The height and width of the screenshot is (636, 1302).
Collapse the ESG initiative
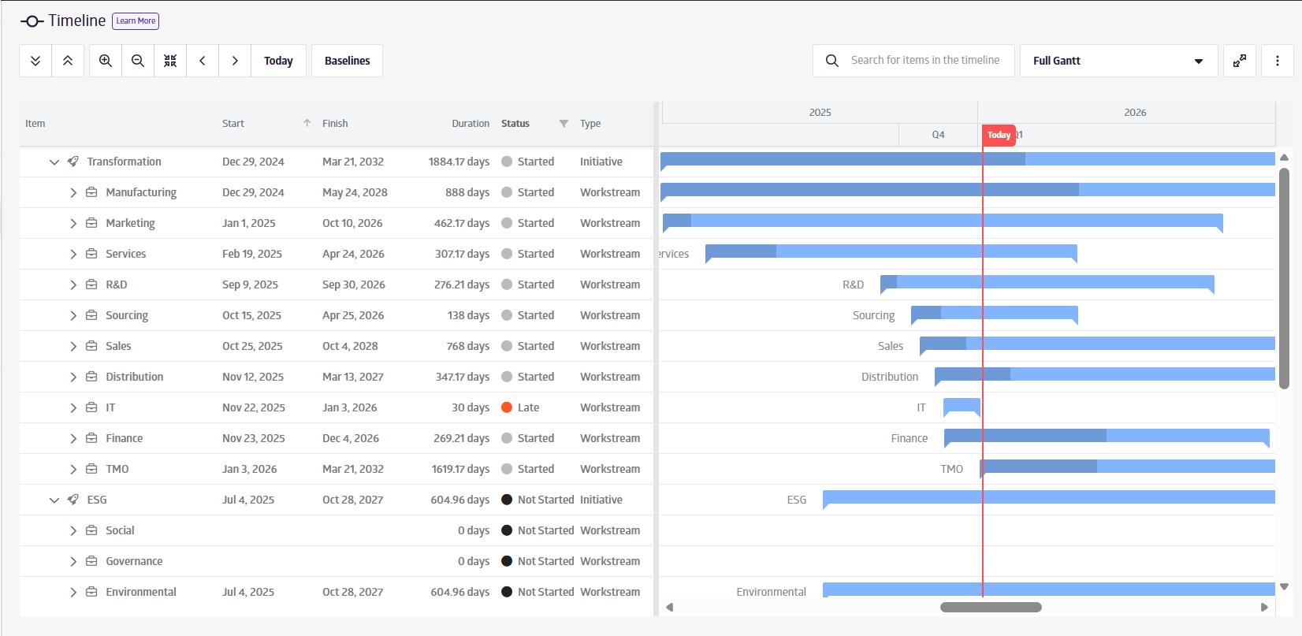54,500
